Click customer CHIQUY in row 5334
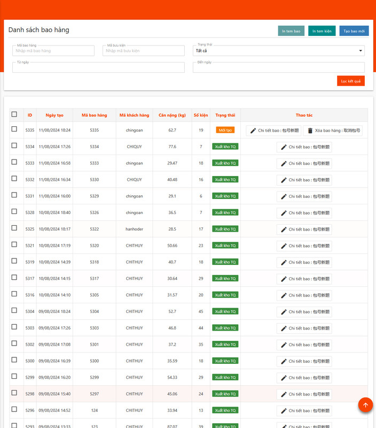 point(135,147)
